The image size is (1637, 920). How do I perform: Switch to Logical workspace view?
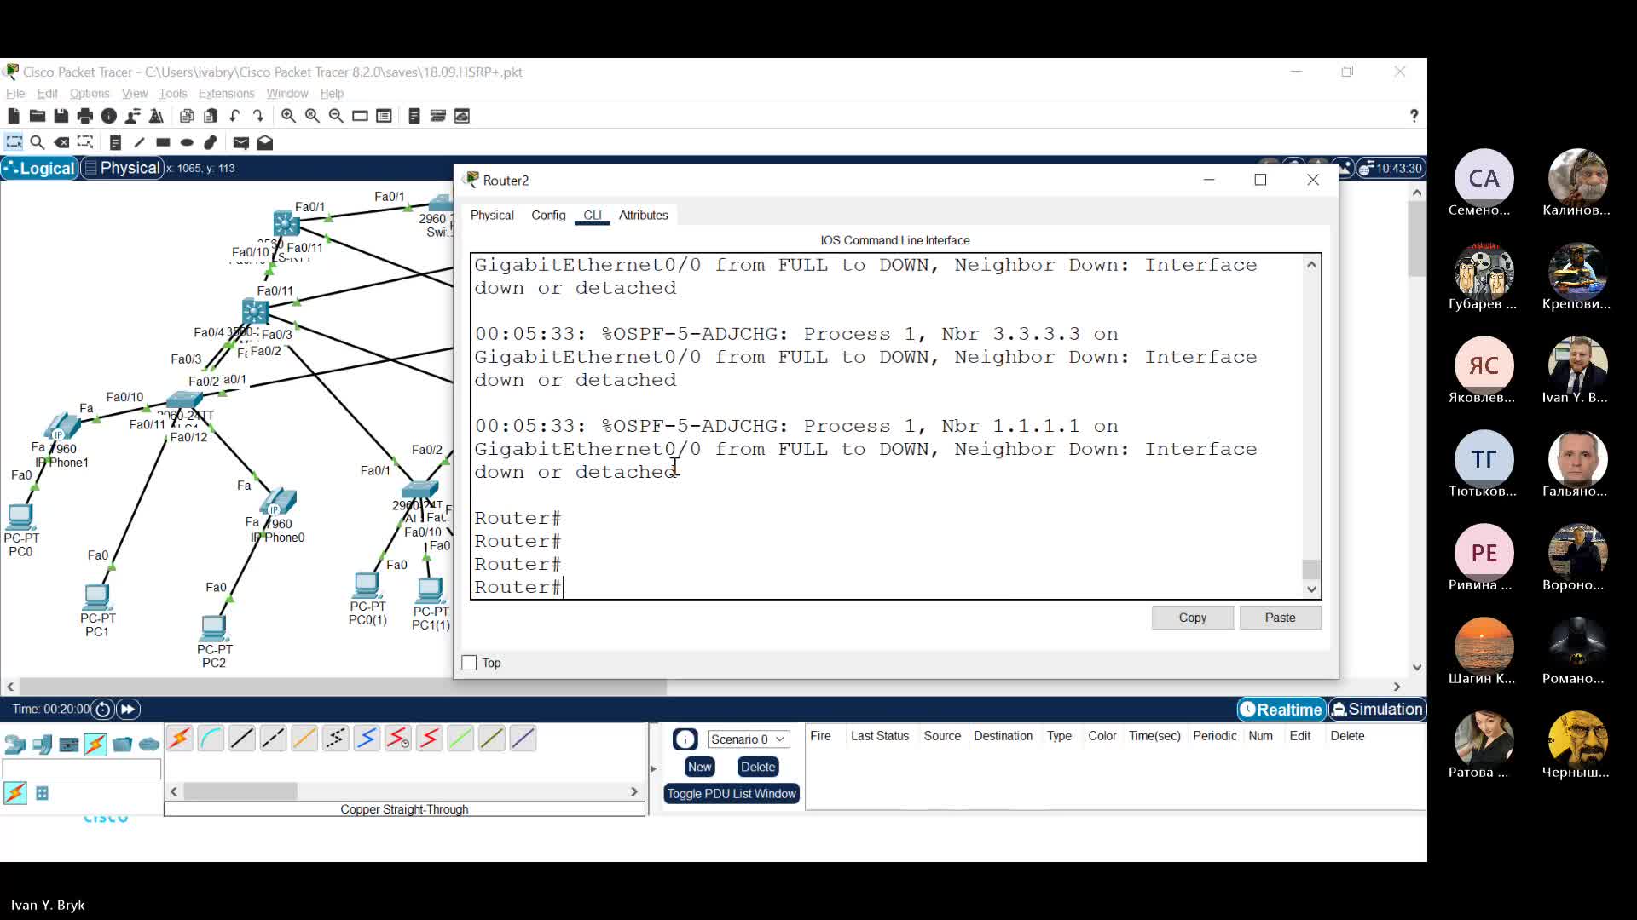(40, 168)
